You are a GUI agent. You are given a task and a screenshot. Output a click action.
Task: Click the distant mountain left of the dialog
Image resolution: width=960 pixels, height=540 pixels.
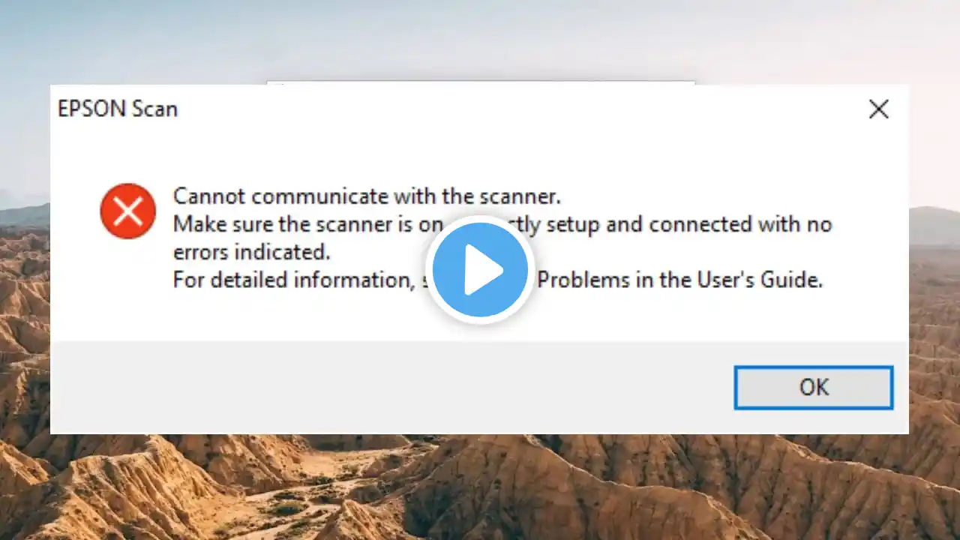click(x=24, y=214)
